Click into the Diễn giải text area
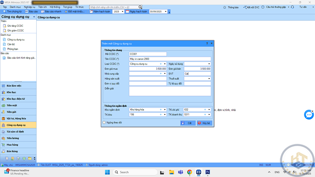The height and width of the screenshot is (177, 315). click(170, 91)
